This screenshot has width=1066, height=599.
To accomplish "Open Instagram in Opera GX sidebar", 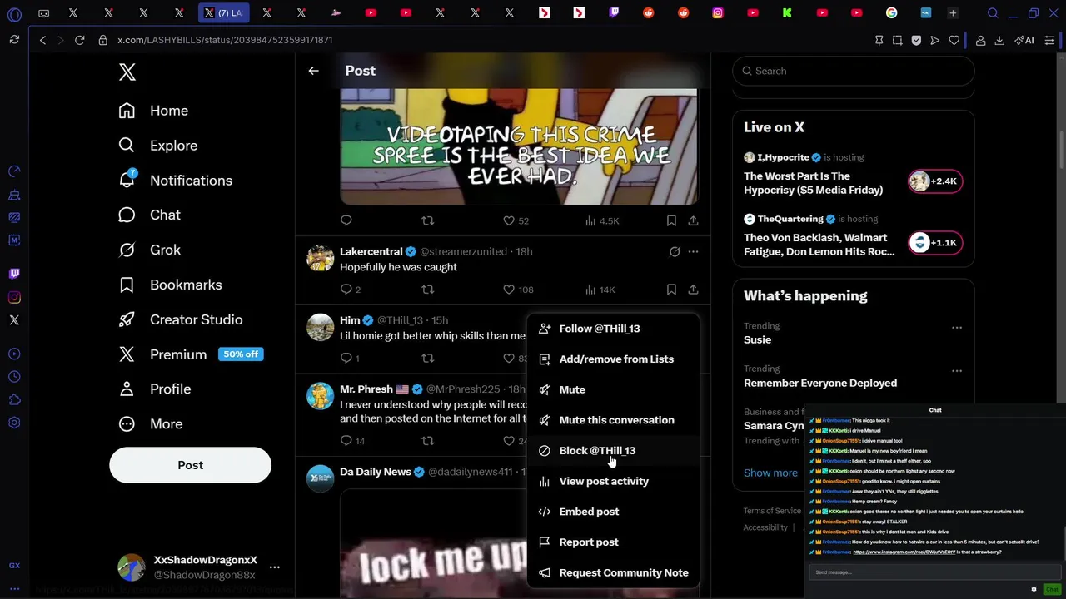I will click(x=14, y=297).
